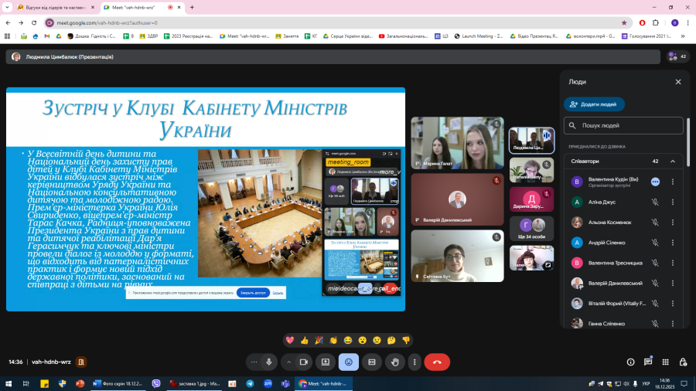
Task: Toggle the camera button in call controls
Action: pyautogui.click(x=304, y=362)
